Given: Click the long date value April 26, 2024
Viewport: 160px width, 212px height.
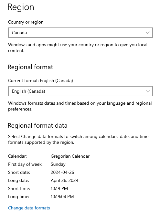Looking at the screenshot, I should [65, 180].
